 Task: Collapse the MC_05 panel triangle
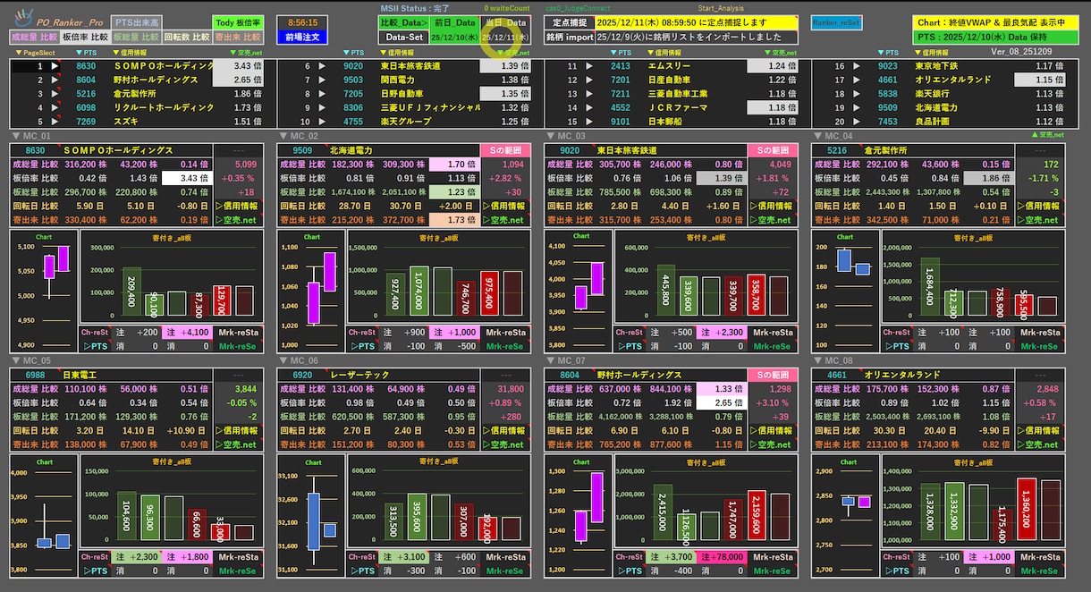click(x=17, y=360)
